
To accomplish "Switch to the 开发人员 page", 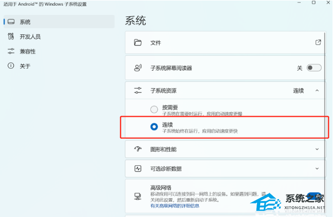I will [30, 36].
